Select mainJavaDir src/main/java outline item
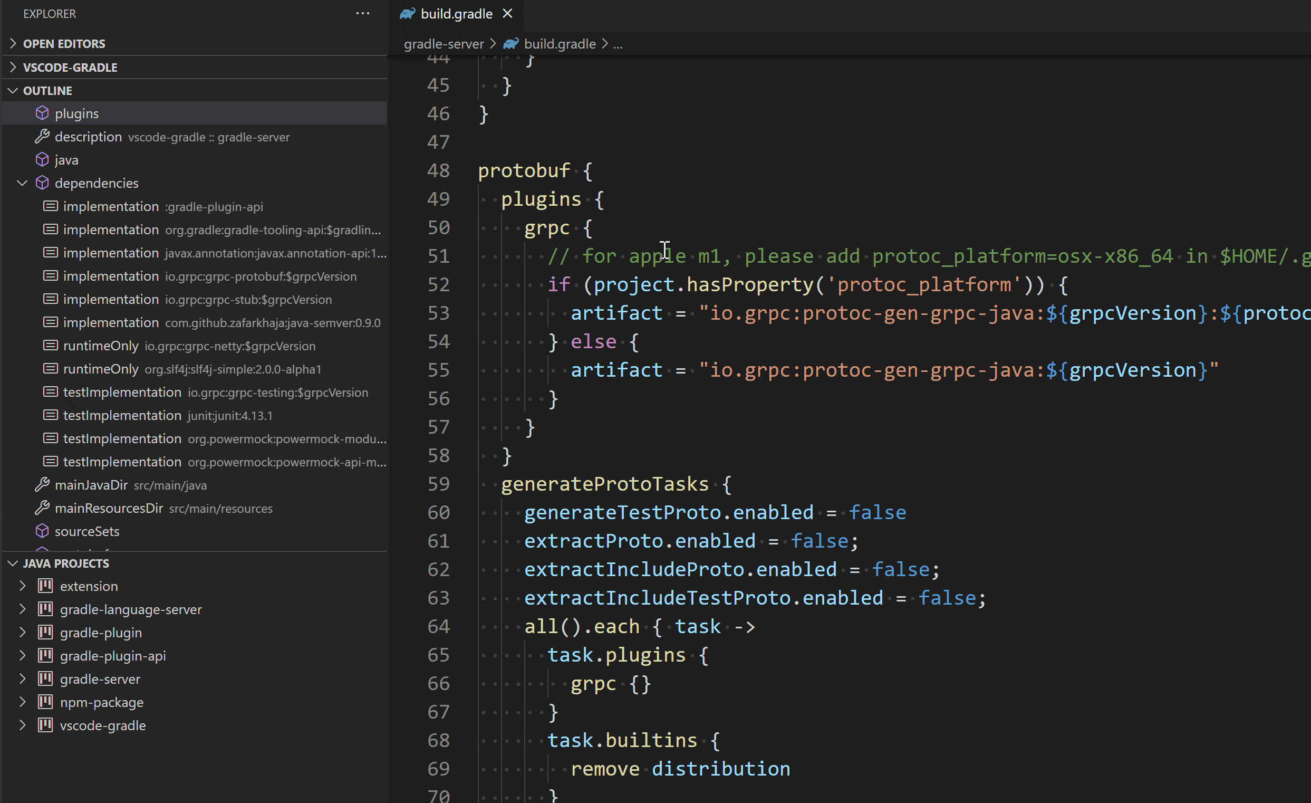 point(195,485)
